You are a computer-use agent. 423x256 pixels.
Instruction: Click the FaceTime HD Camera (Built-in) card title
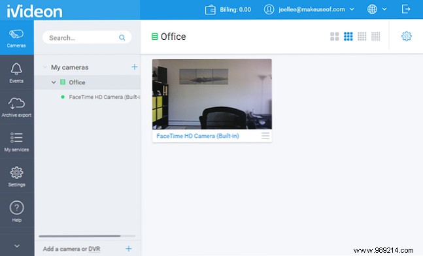click(197, 136)
